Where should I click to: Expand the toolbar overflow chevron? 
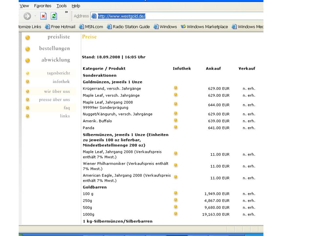click(x=66, y=12)
